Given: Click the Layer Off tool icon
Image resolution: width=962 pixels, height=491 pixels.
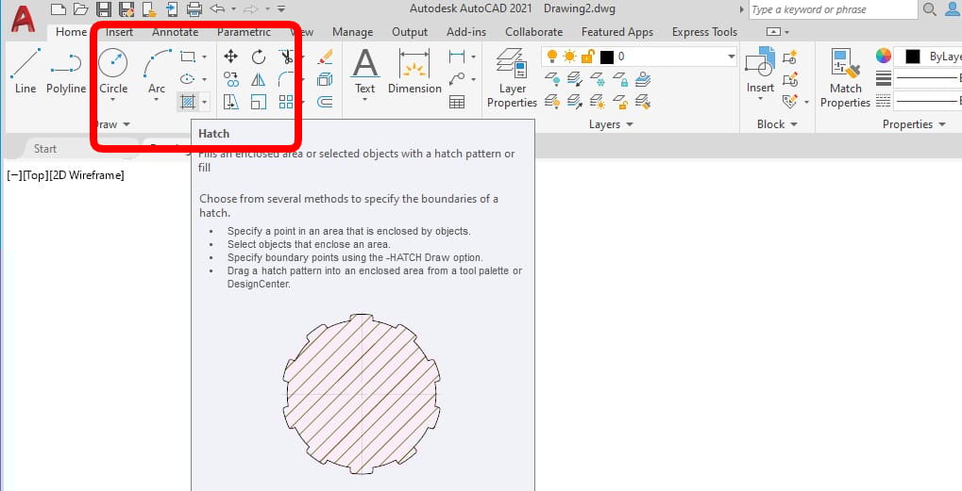Looking at the screenshot, I should (552, 79).
